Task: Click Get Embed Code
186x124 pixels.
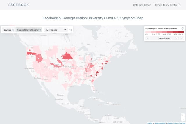Action: (142, 5)
